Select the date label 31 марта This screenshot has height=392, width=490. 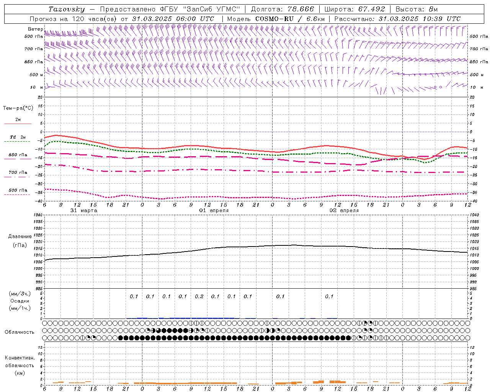tap(84, 211)
